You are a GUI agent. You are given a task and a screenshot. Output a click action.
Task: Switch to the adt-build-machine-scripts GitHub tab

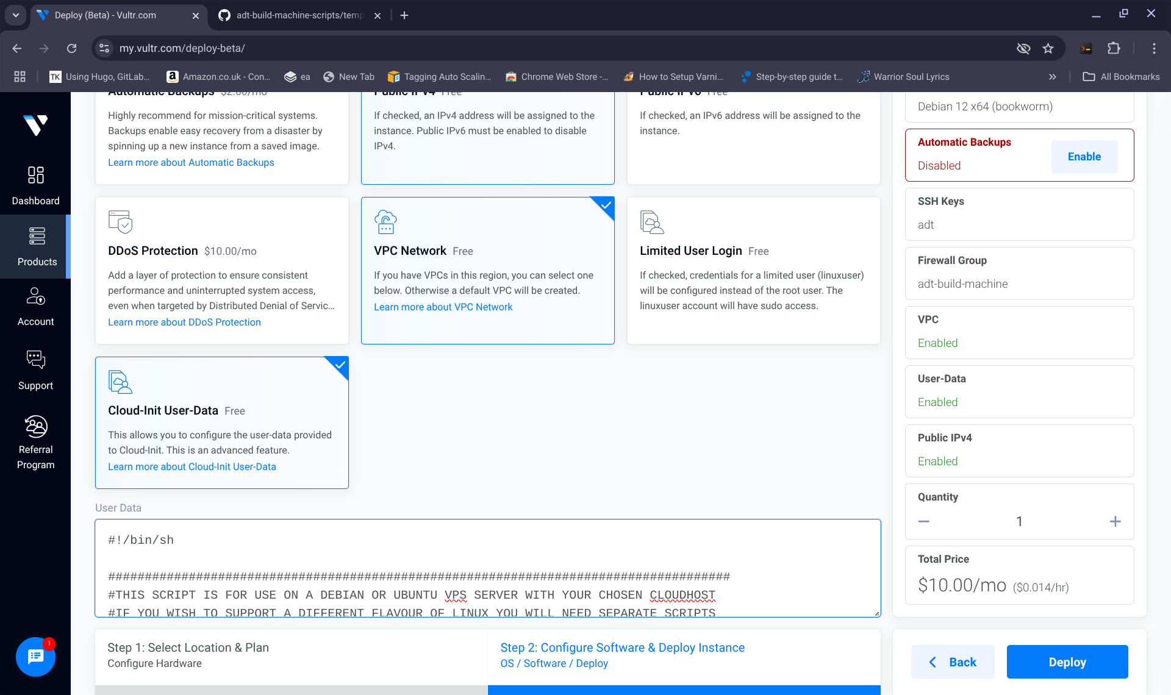pyautogui.click(x=299, y=15)
